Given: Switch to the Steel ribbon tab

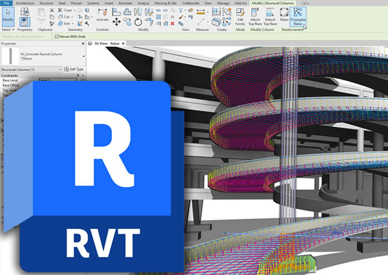Looking at the screenshot, I should coord(62,3).
